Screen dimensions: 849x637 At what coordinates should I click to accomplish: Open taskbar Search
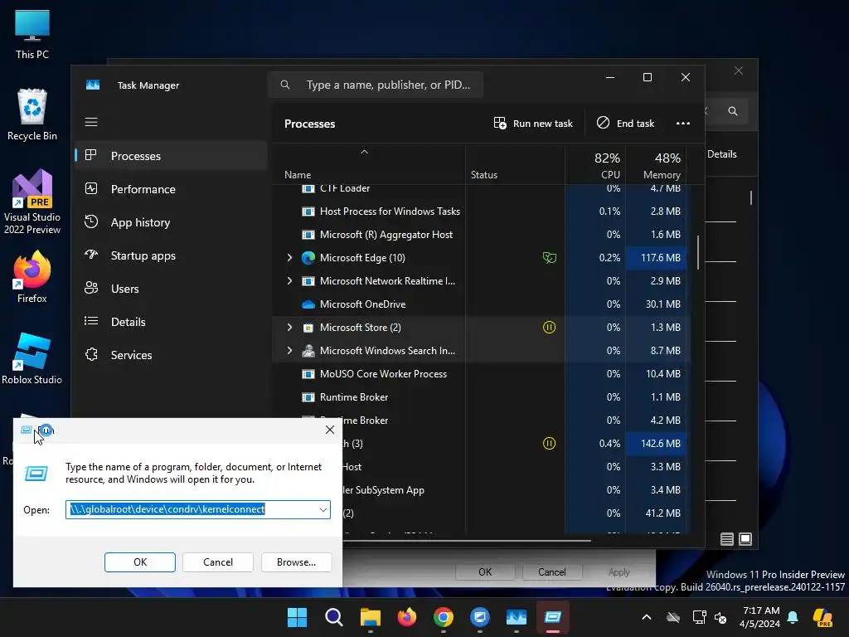click(x=333, y=617)
